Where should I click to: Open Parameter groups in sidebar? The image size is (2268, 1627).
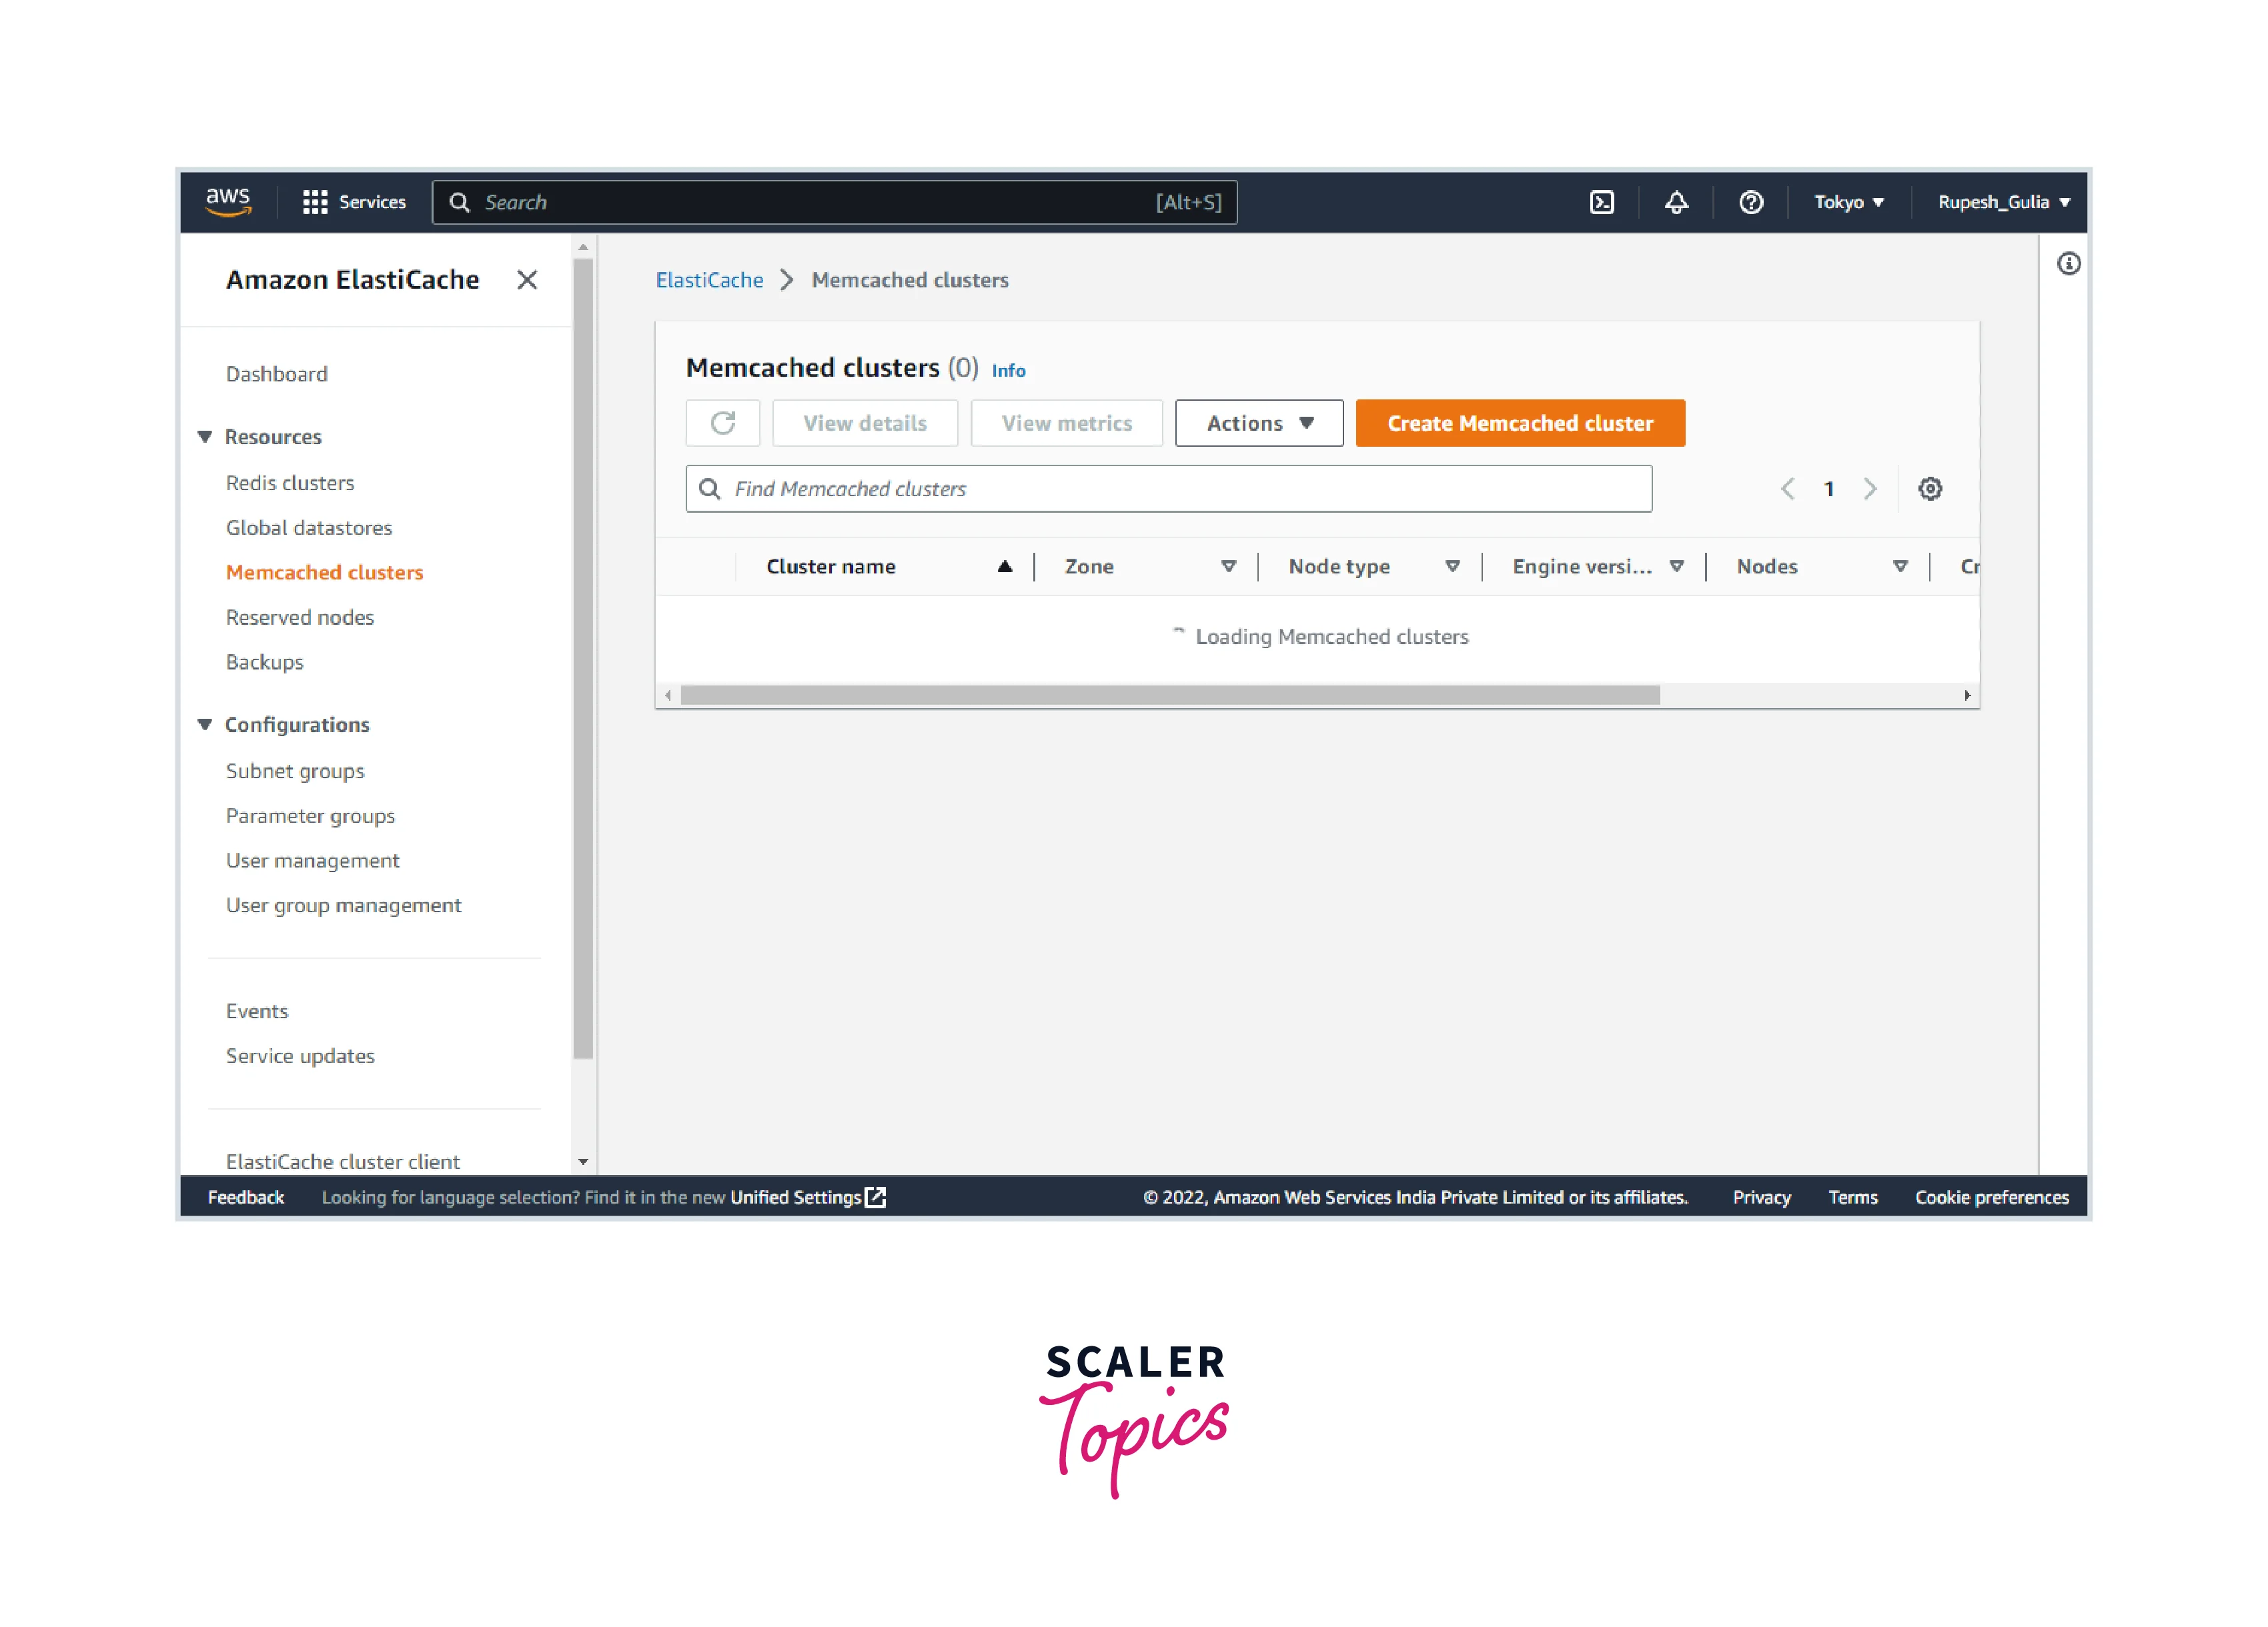310,816
